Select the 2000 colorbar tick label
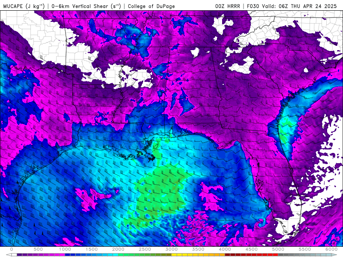343x257 pixels. pos(118,249)
